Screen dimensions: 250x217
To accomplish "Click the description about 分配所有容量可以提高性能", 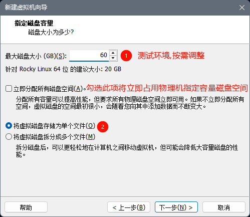I will click(x=130, y=103).
